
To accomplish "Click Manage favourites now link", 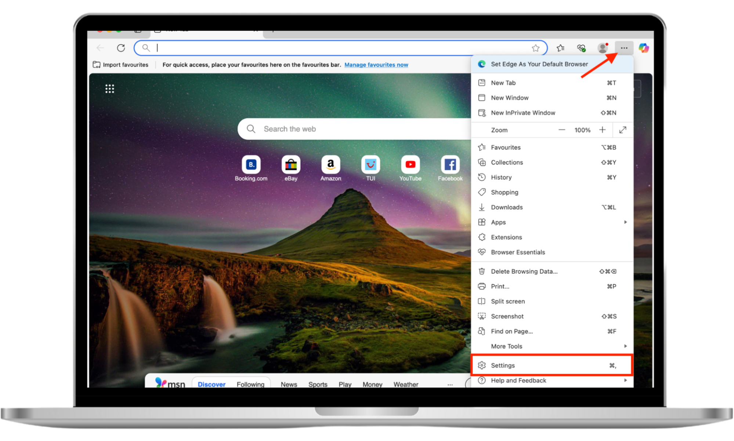I will coord(376,65).
